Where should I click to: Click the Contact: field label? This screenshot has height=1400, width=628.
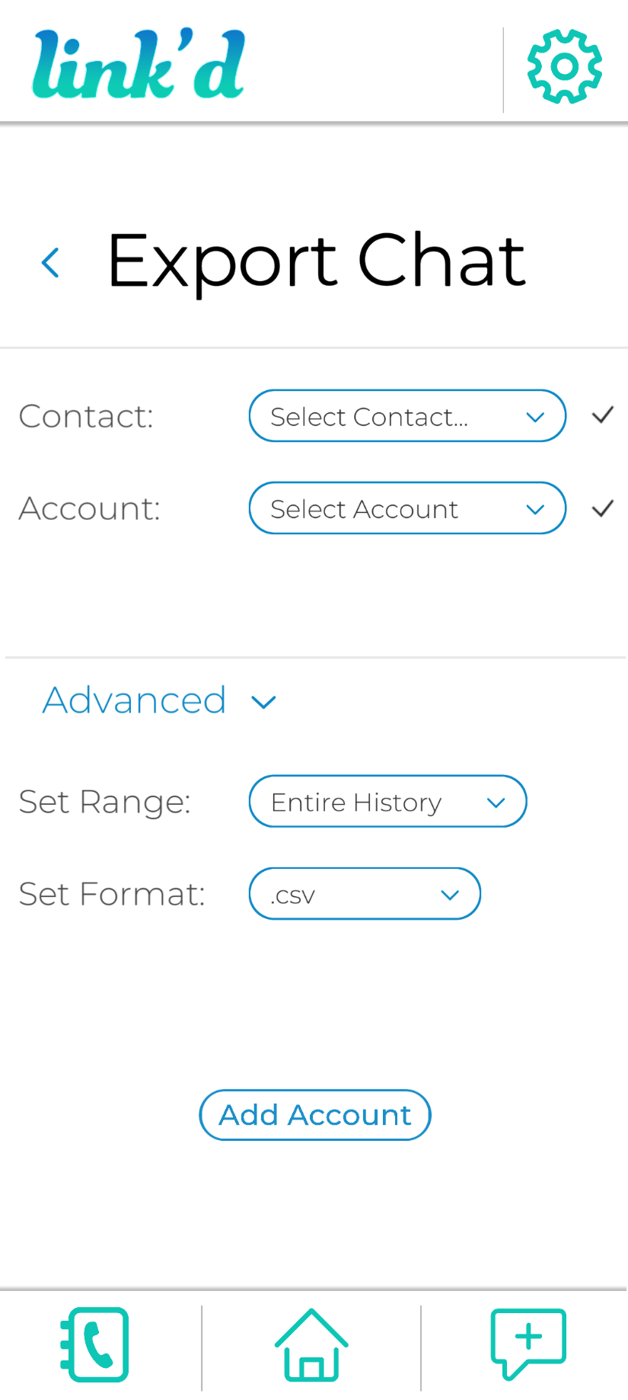(x=86, y=416)
